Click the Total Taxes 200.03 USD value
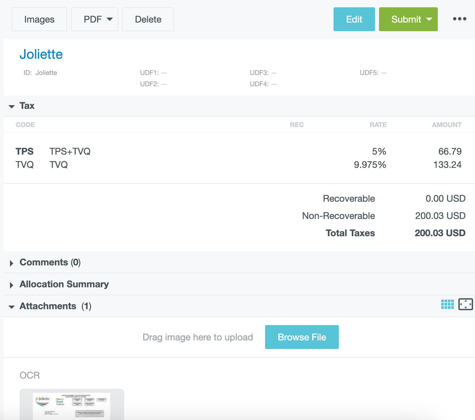 tap(440, 233)
